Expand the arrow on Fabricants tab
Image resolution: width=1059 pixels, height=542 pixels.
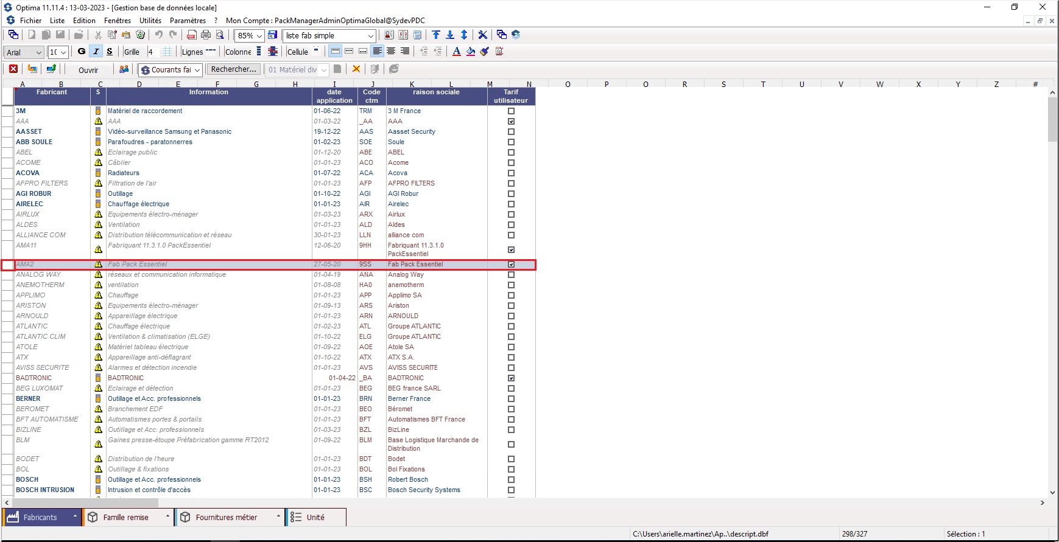[x=75, y=517]
